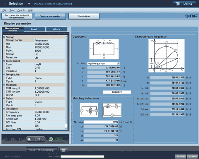Select the series Ls matching circuit image
199x159 pixels.
112,110
